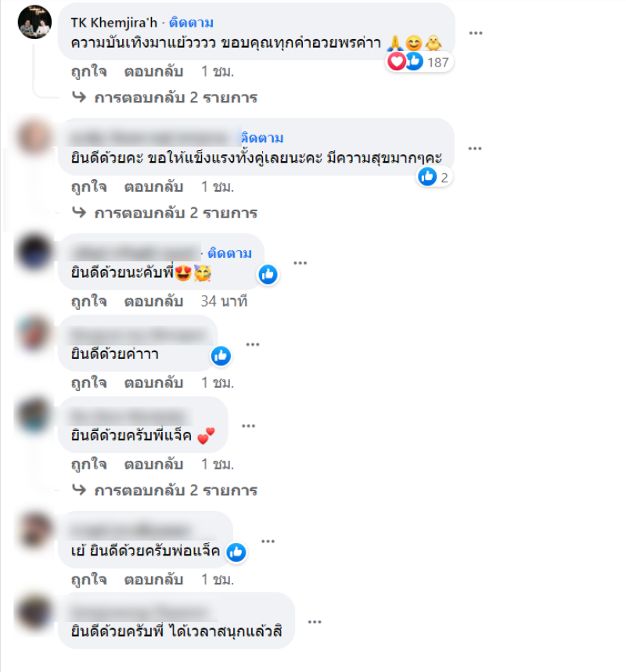Expand 2 replies under ขอให้แข็งแรงทั้งคู่ comment
The image size is (626, 672).
click(x=165, y=213)
